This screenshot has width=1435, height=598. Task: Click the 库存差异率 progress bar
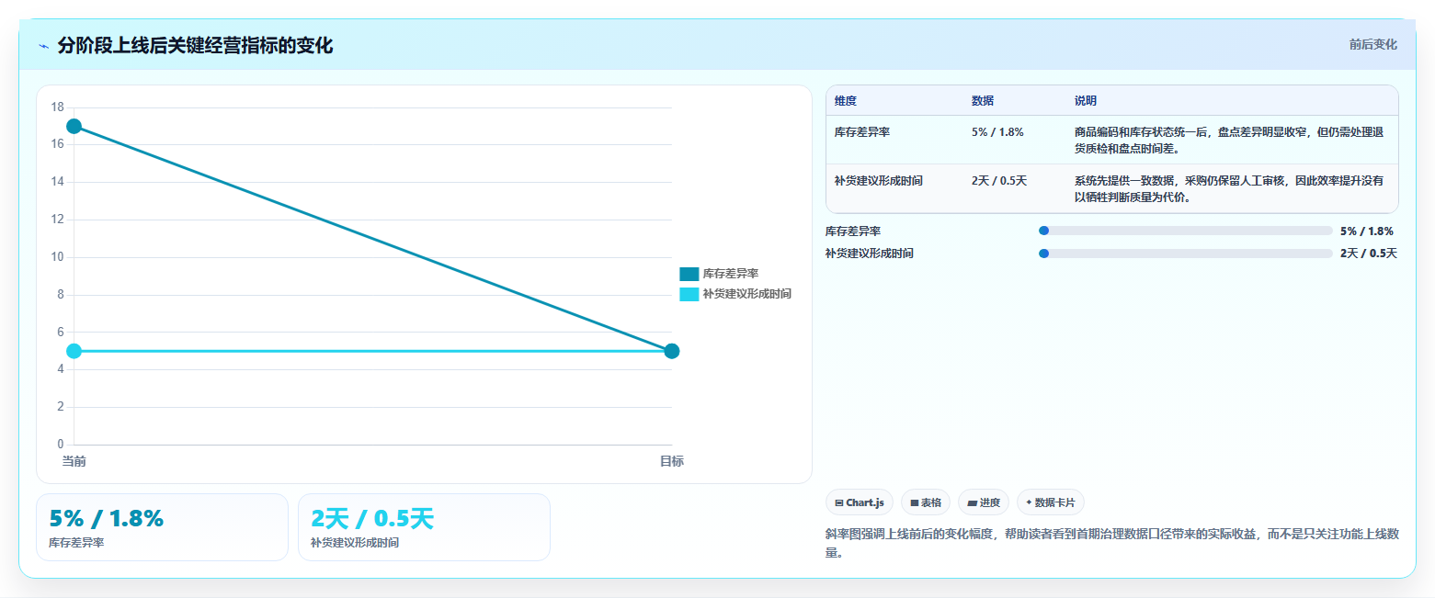coord(1185,231)
